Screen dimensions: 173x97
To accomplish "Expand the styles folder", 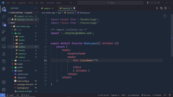I will [12, 71].
